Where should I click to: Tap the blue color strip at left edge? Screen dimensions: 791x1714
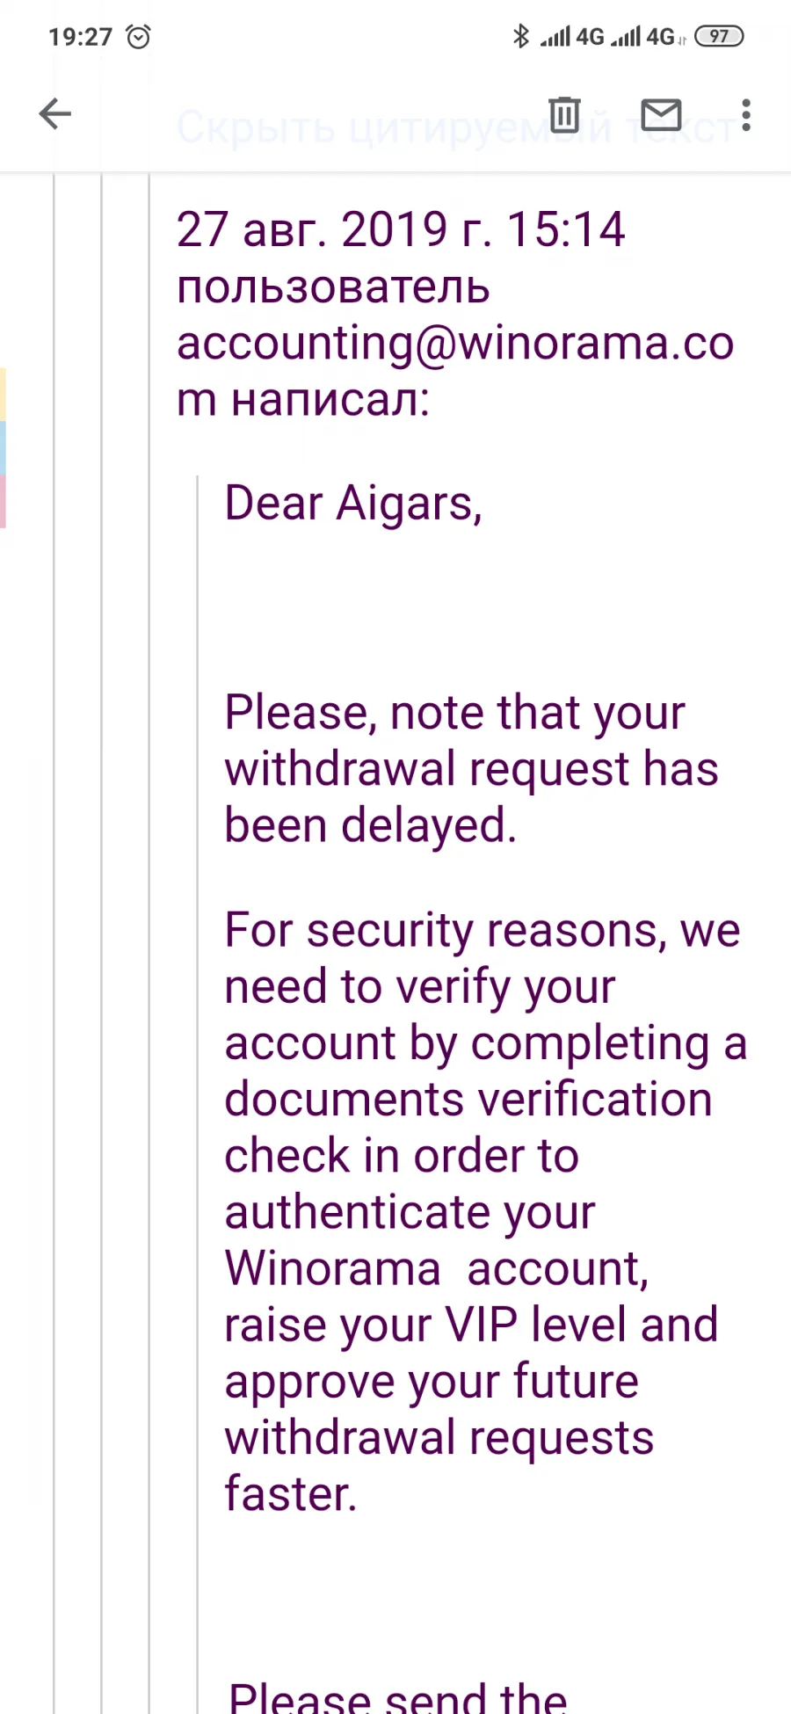[4, 448]
